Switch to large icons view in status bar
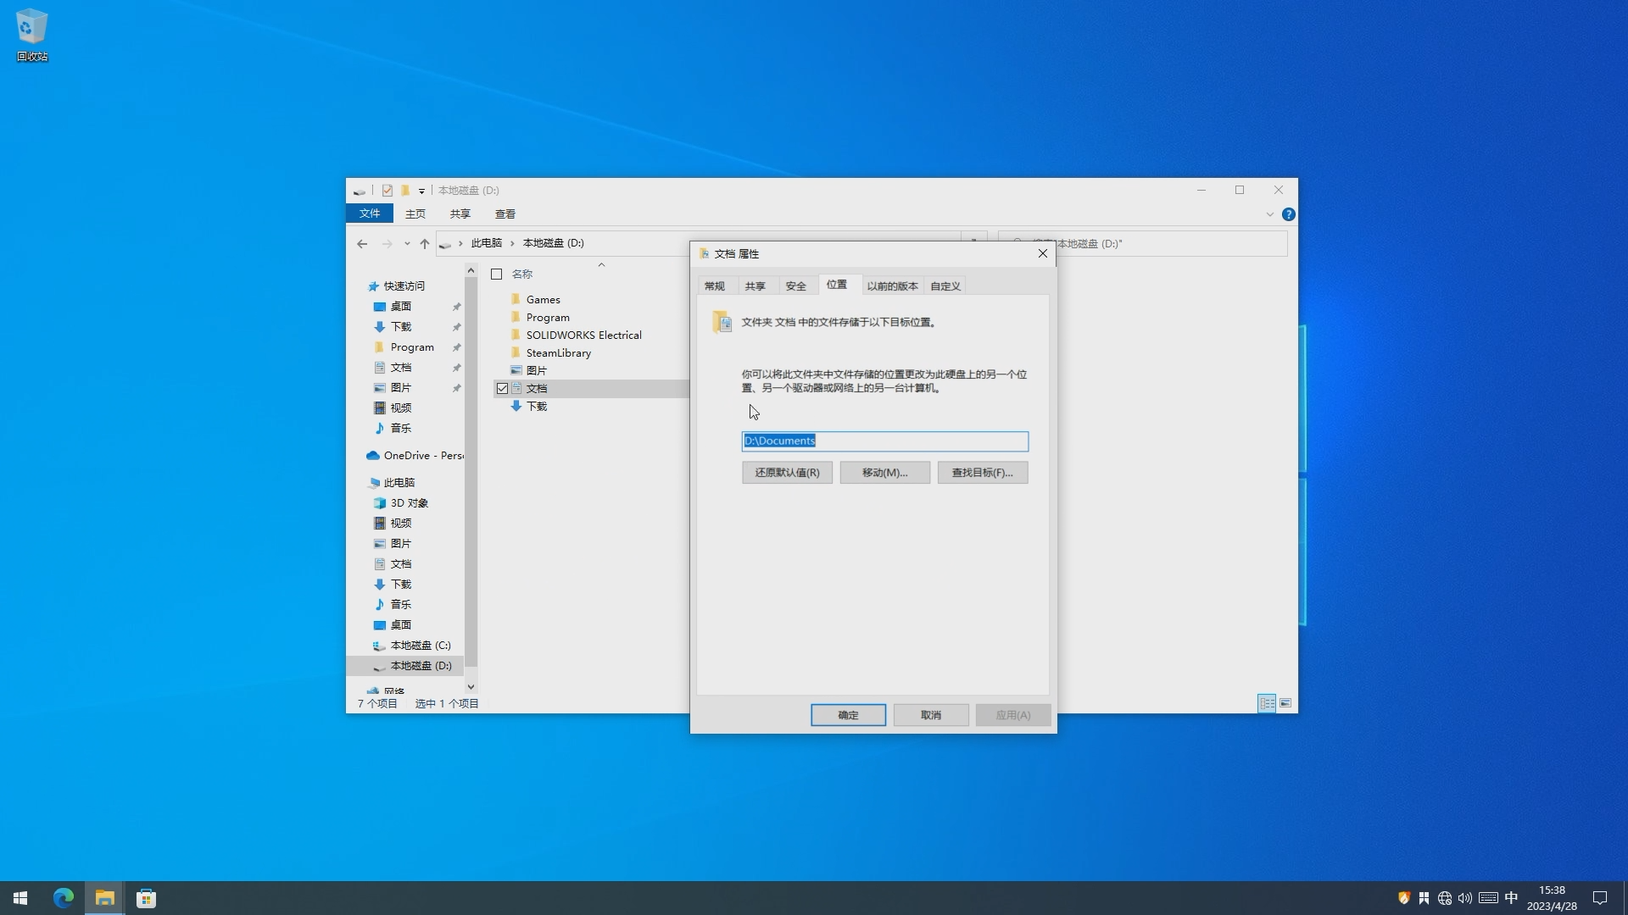Screen dimensions: 1628x915 1285,703
